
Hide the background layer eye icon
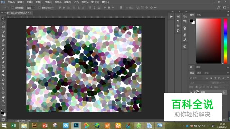click(191, 92)
